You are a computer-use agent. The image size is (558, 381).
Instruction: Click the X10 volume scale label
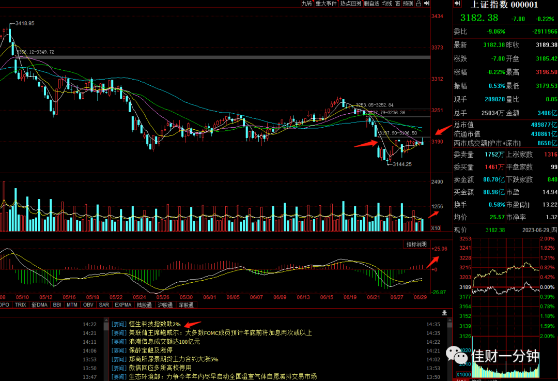click(436, 228)
